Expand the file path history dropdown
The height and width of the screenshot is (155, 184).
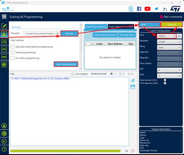57,33
